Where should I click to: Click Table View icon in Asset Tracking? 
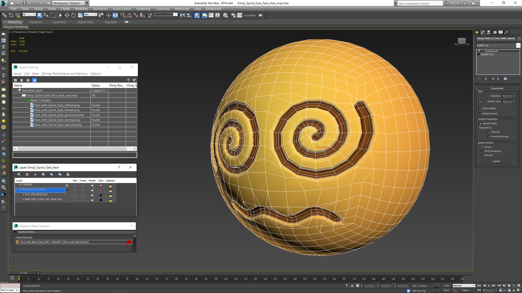coord(35,80)
